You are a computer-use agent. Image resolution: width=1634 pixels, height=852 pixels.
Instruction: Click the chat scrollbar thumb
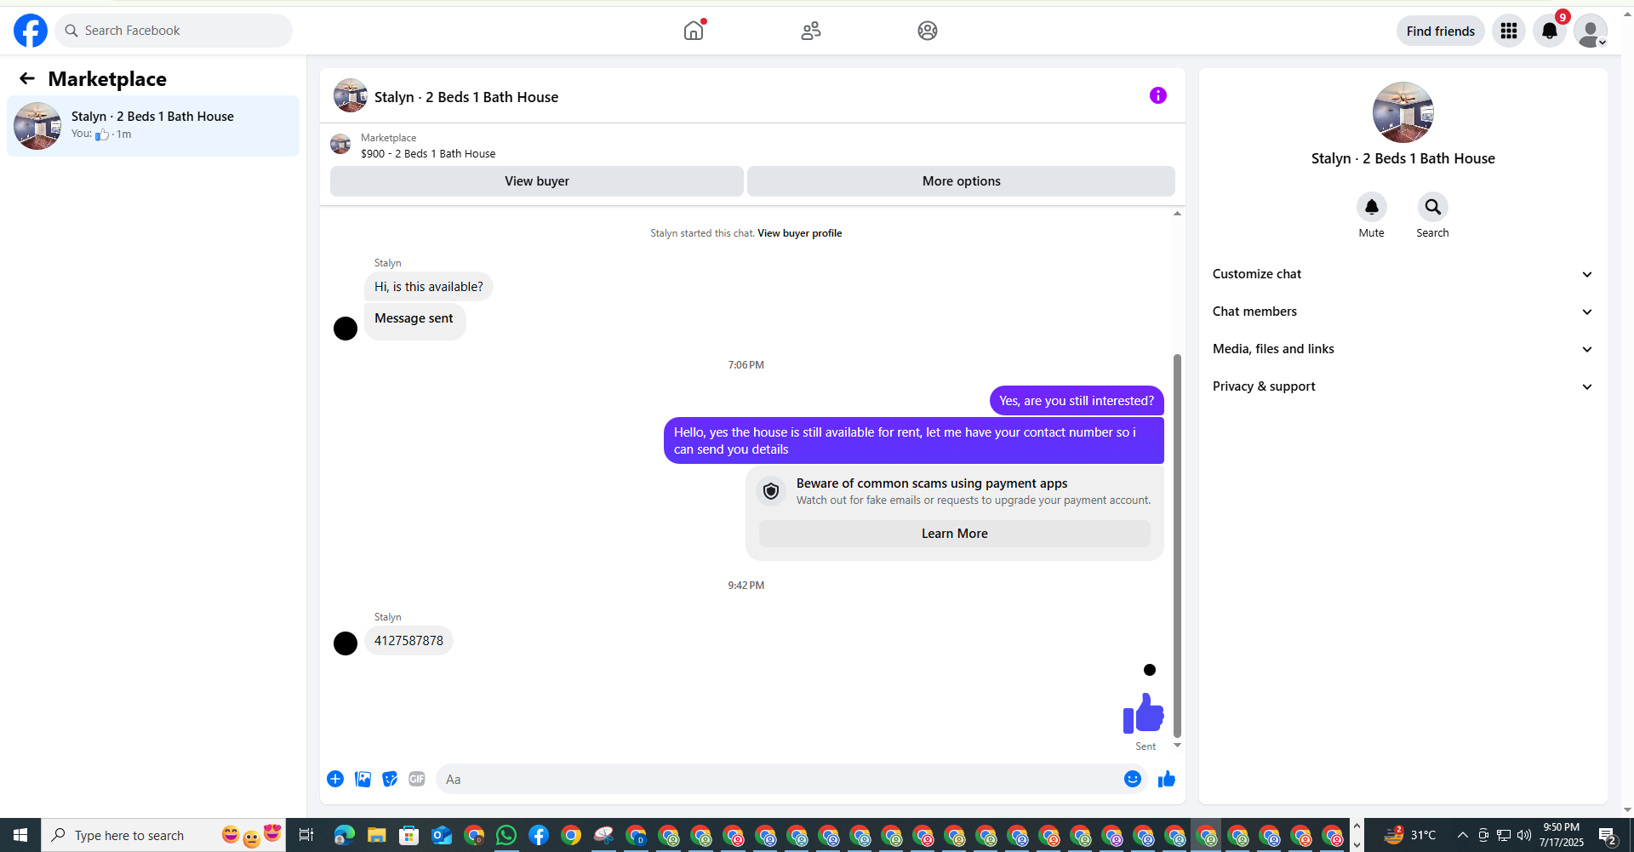pyautogui.click(x=1178, y=546)
